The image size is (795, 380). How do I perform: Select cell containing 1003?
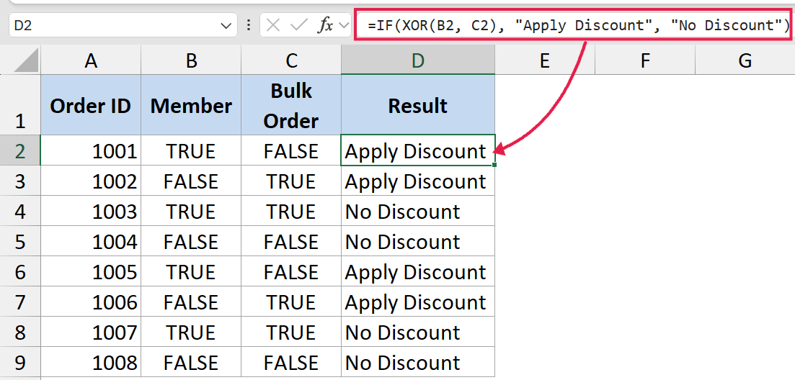[x=91, y=211]
